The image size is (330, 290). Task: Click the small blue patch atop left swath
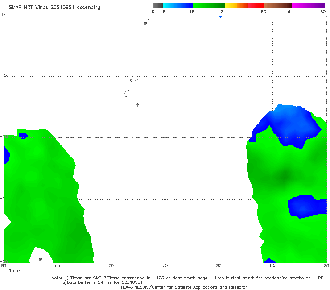(23, 136)
